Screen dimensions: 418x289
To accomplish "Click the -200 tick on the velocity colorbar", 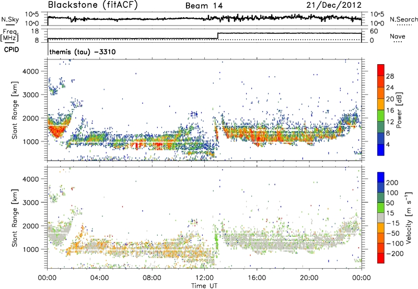I will [394, 254].
